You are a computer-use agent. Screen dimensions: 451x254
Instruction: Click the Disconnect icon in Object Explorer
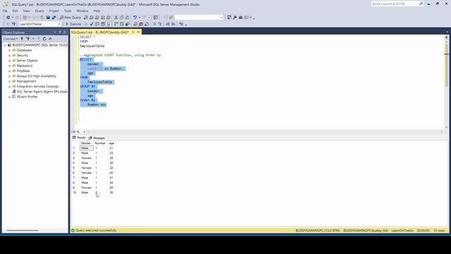28,39
